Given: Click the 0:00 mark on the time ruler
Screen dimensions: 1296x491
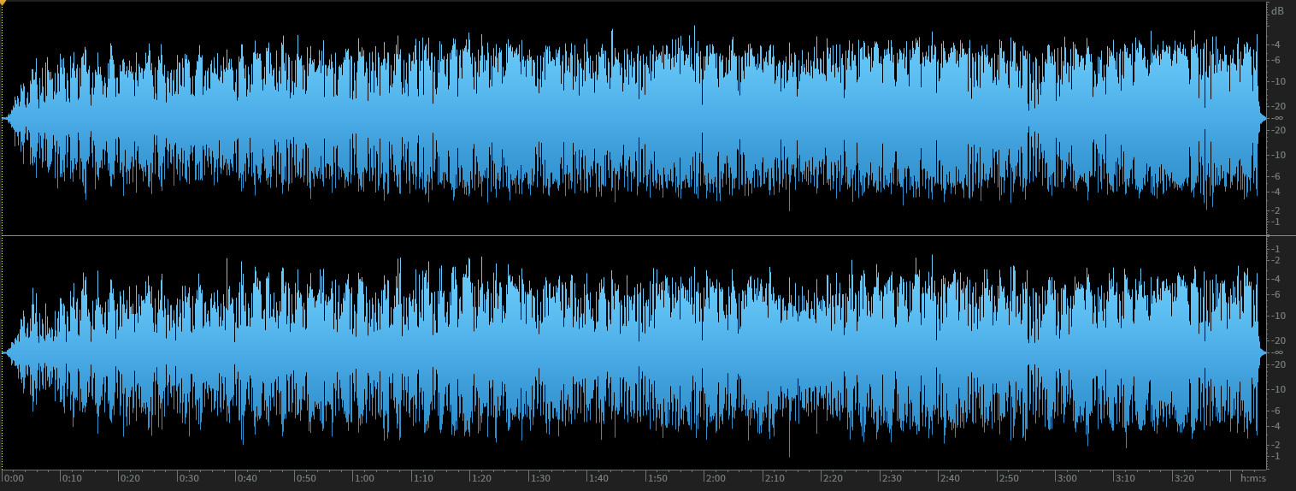Looking at the screenshot, I should pos(14,478).
